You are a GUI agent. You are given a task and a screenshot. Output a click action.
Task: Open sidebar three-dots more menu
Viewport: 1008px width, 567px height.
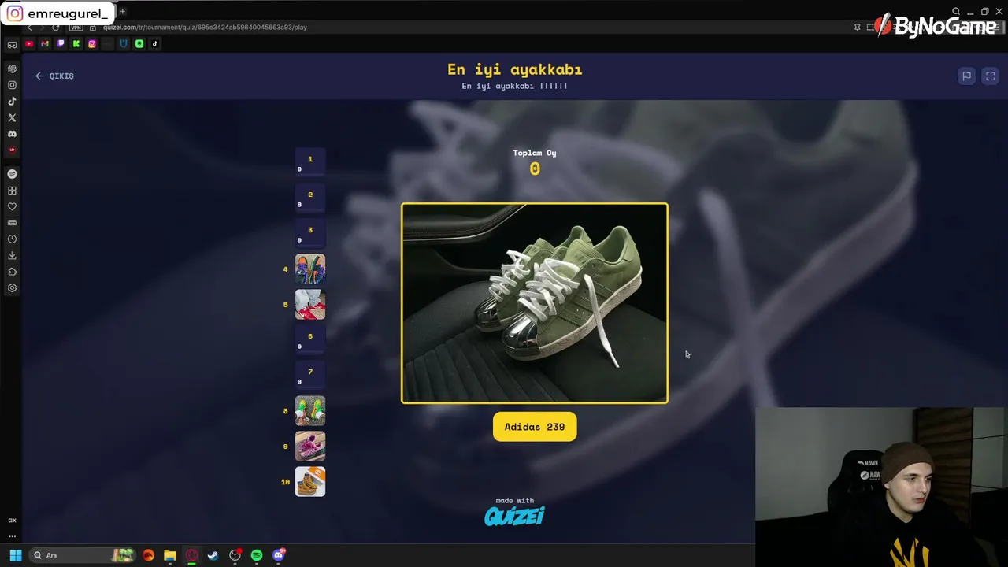point(12,536)
